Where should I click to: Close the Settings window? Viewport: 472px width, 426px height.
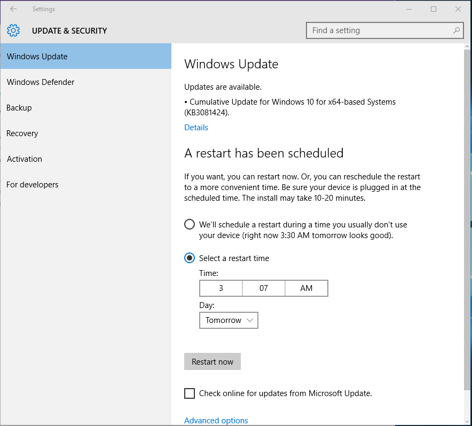[x=458, y=9]
